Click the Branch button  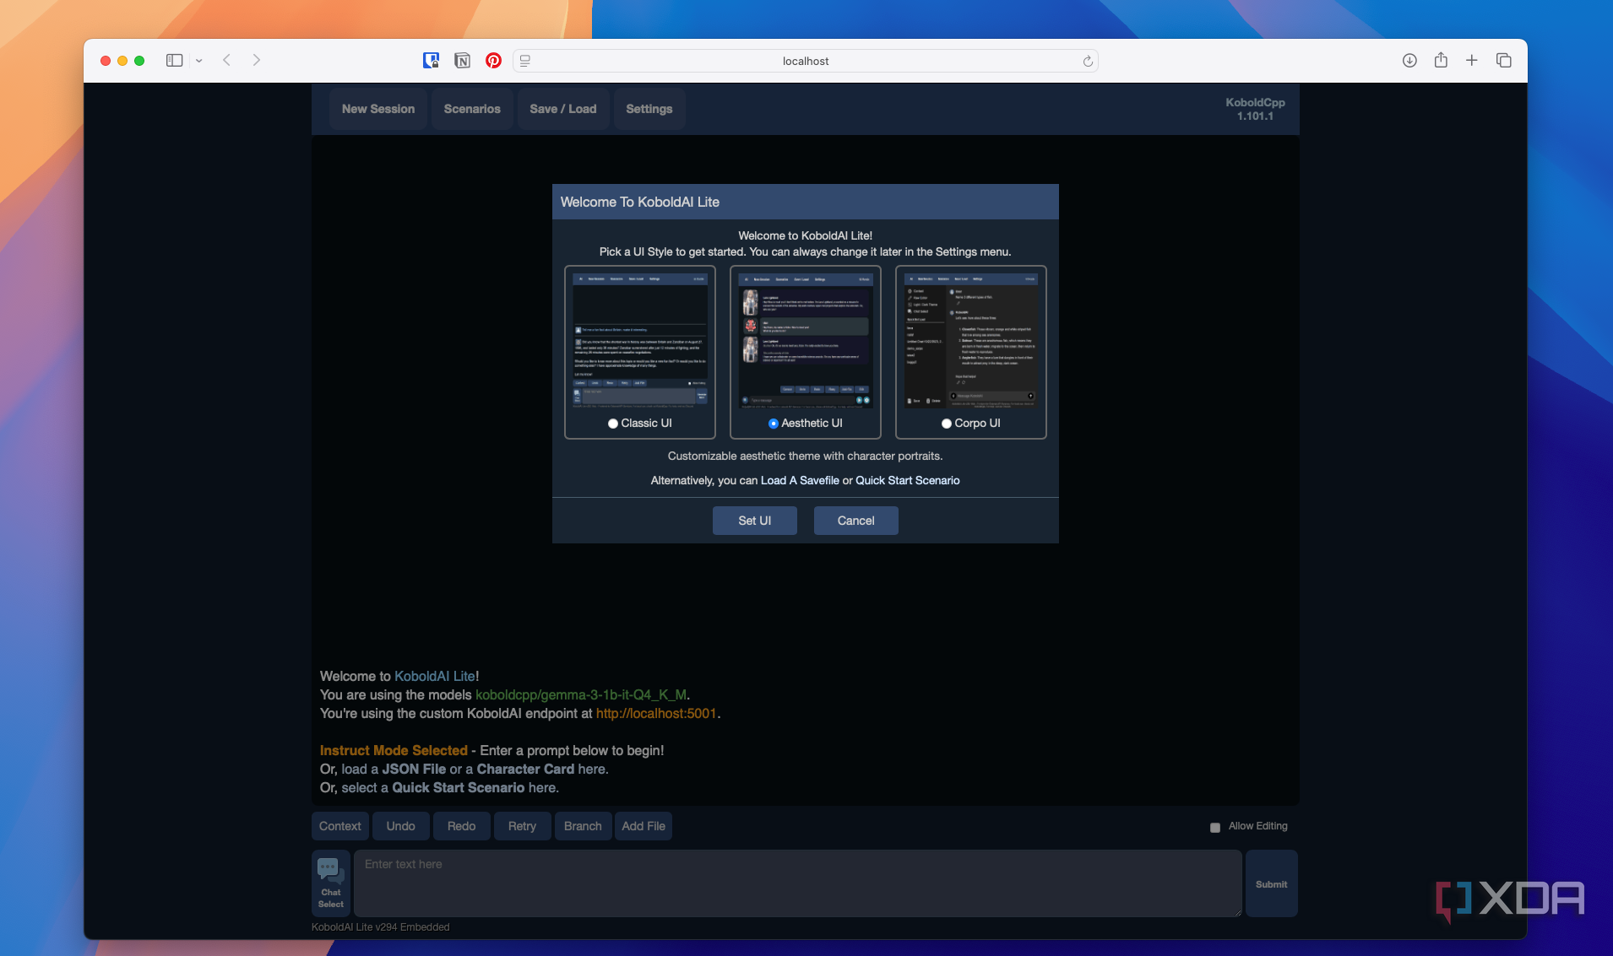[x=583, y=826]
